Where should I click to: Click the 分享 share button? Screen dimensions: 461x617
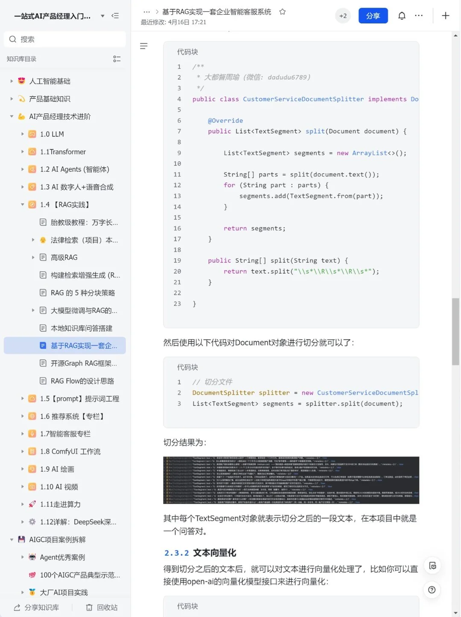pos(373,16)
